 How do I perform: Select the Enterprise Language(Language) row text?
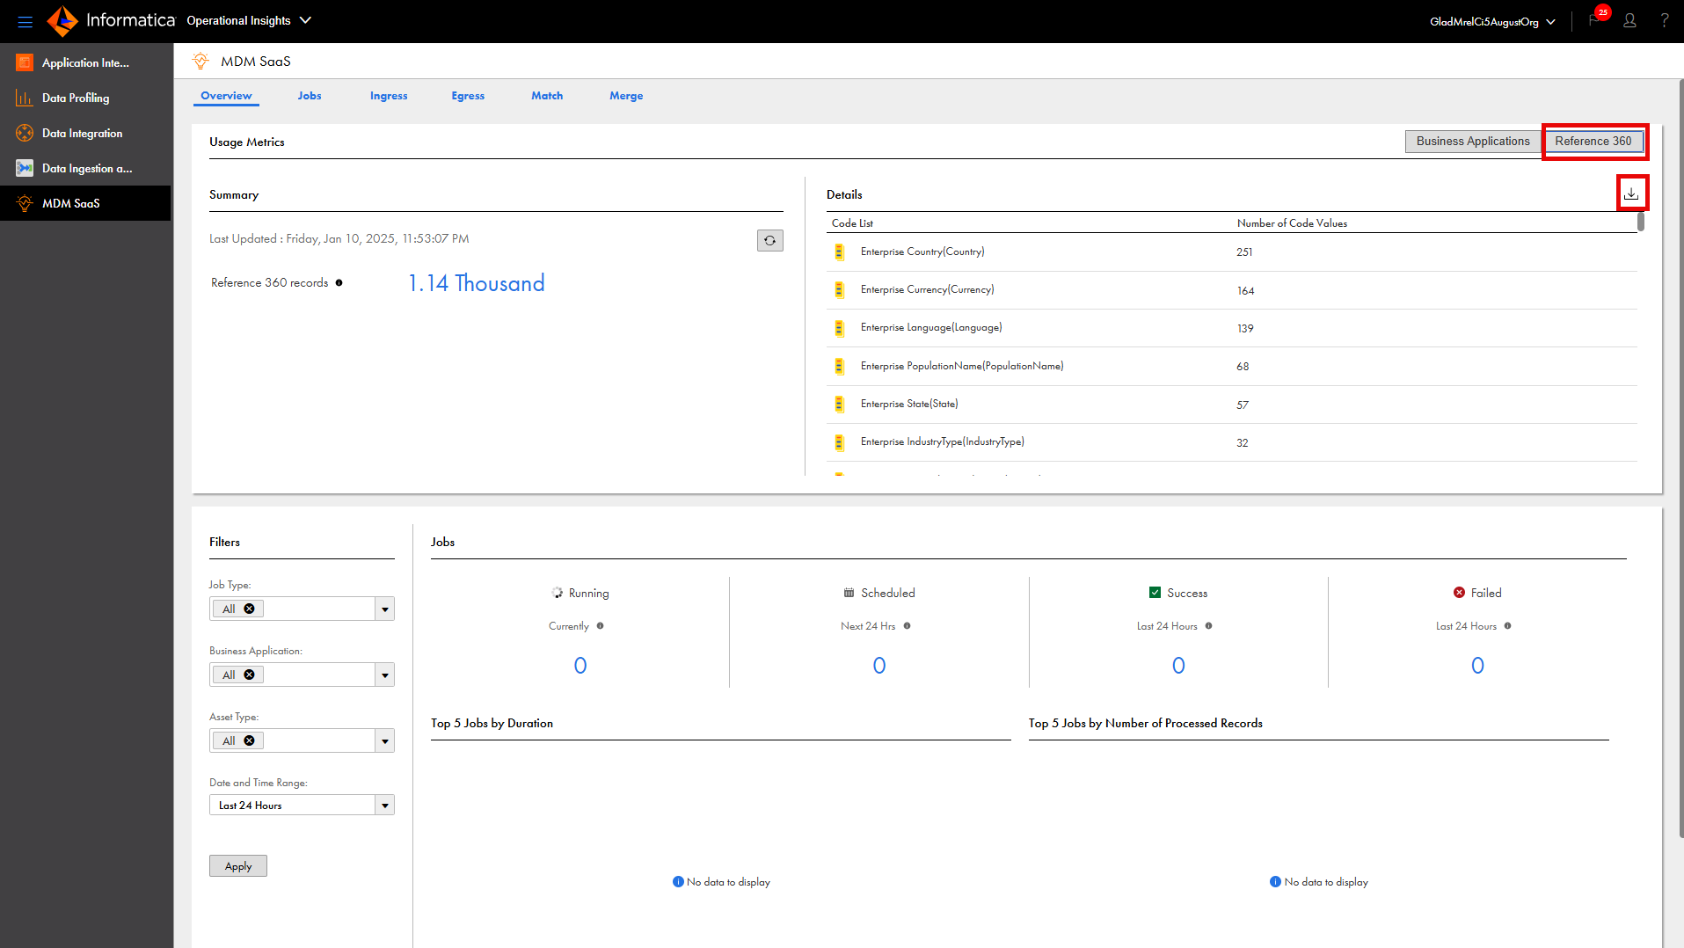pyautogui.click(x=931, y=327)
